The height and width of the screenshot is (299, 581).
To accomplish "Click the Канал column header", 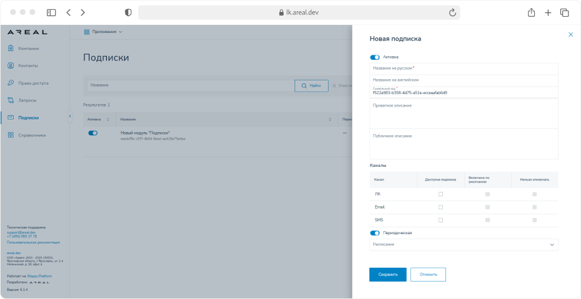I will pos(379,179).
